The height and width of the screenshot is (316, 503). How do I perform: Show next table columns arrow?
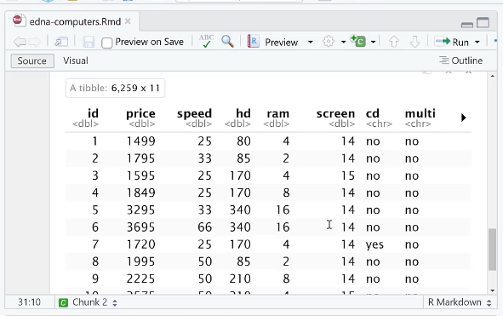click(463, 118)
